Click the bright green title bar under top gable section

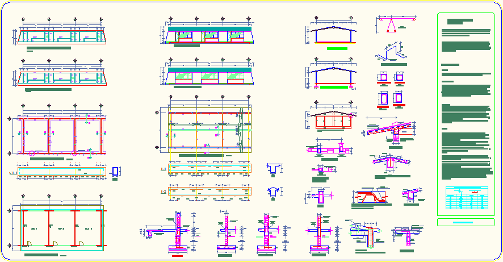337,49
